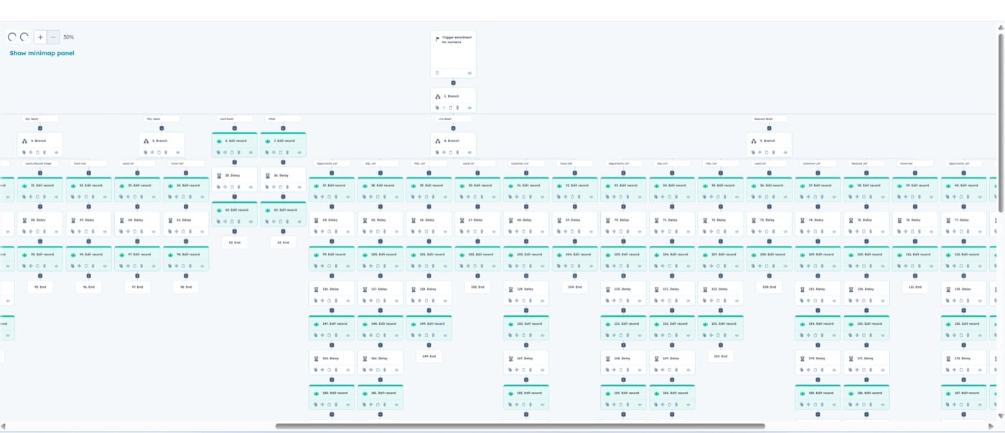Delete the 1. Branch action
The image size is (1005, 433).
pyautogui.click(x=457, y=108)
